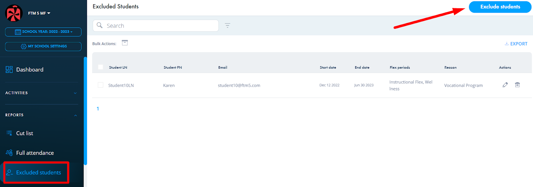Screen dimensions: 533x187
Task: Edit the Student10LN exclusion with pencil icon
Action: click(505, 85)
